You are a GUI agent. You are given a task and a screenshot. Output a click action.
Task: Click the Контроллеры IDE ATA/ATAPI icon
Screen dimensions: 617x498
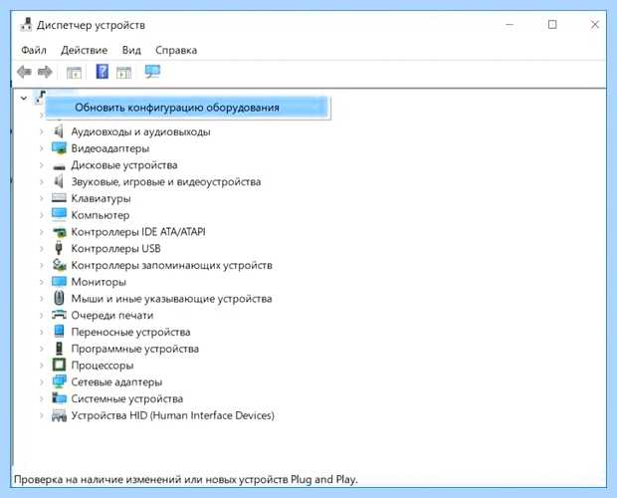coord(59,232)
